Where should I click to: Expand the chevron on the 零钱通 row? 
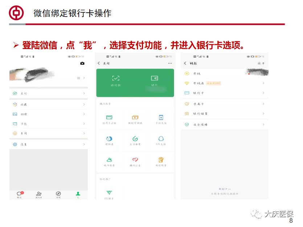(x=263, y=83)
